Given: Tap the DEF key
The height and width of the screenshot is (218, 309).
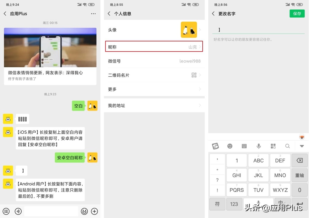Looking at the screenshot, I should coord(280,161).
